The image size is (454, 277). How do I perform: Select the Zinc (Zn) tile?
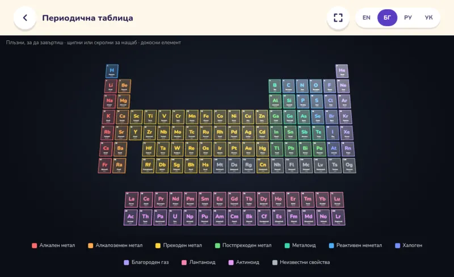click(x=262, y=117)
